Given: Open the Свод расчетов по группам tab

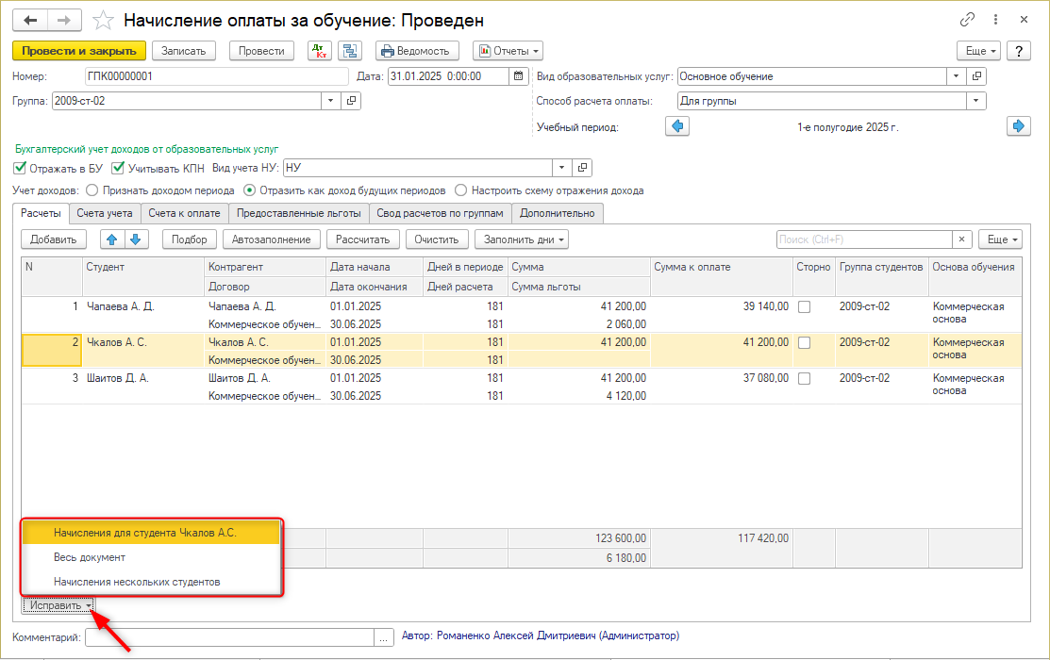Looking at the screenshot, I should point(440,213).
